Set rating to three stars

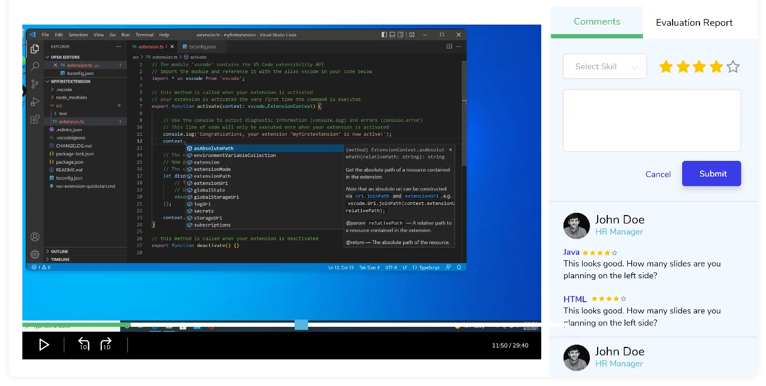pos(699,67)
